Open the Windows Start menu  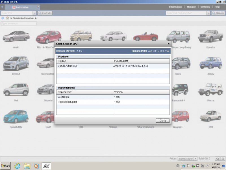click(x=5, y=166)
